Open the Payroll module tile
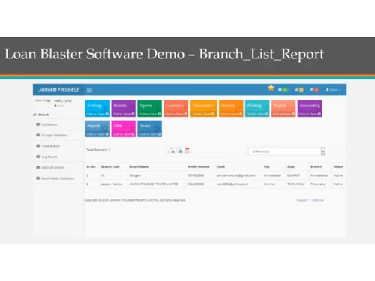 coord(97,129)
